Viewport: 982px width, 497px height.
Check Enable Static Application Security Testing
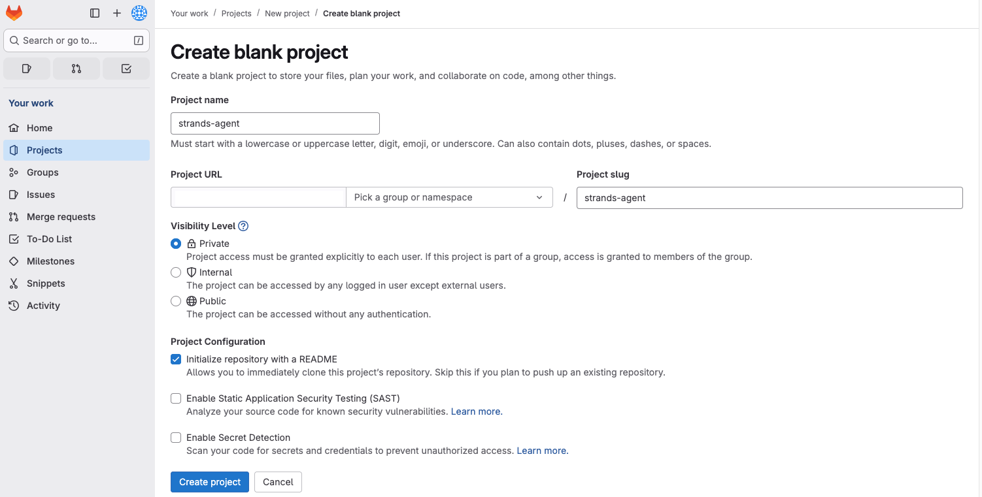[x=176, y=398]
